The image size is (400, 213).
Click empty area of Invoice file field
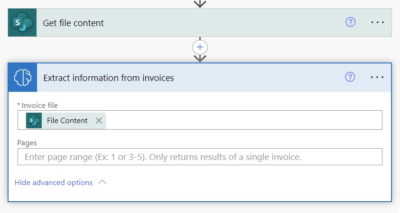[242, 120]
